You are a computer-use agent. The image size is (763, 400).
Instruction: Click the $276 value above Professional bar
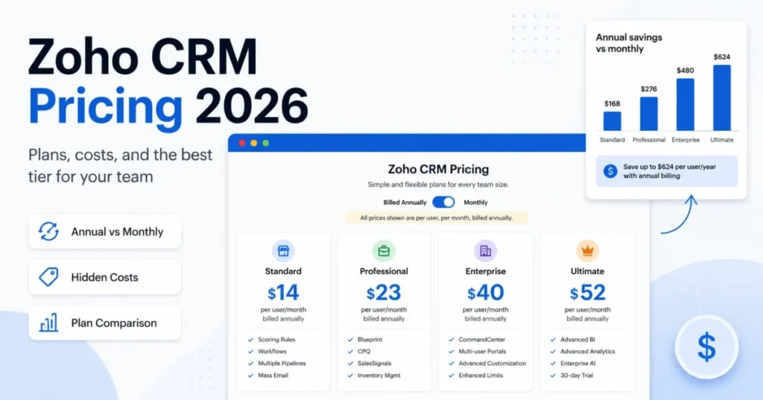pos(649,88)
